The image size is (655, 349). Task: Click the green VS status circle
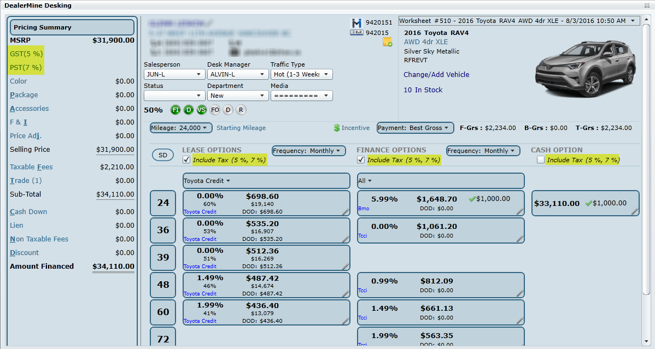click(x=202, y=110)
